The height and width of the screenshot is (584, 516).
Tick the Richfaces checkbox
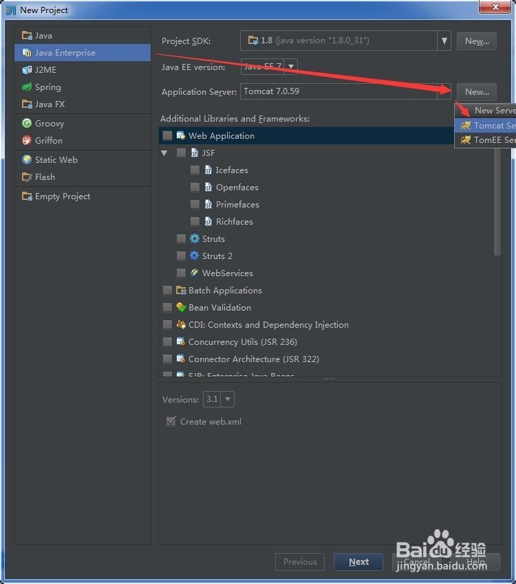(x=195, y=221)
